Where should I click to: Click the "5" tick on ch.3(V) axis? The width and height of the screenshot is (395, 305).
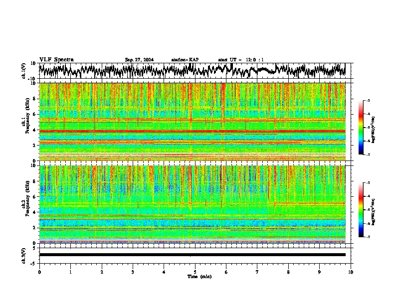(x=34, y=248)
